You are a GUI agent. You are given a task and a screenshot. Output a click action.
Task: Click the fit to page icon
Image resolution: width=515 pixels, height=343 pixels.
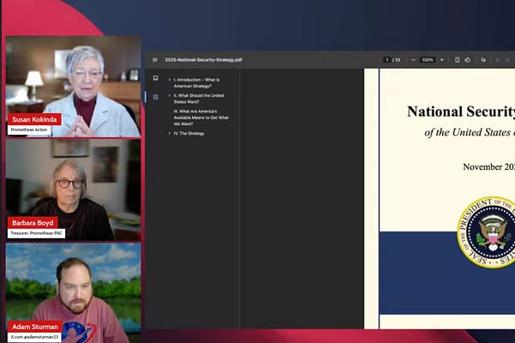[x=457, y=60]
